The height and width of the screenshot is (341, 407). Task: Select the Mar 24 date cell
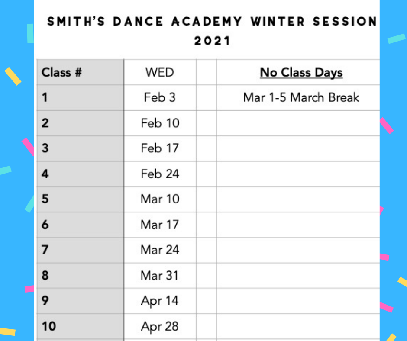pos(160,250)
